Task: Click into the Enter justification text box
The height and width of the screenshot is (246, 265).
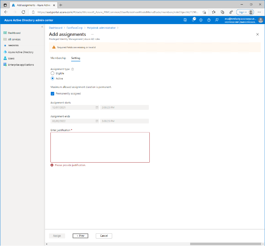Action: pos(100,147)
